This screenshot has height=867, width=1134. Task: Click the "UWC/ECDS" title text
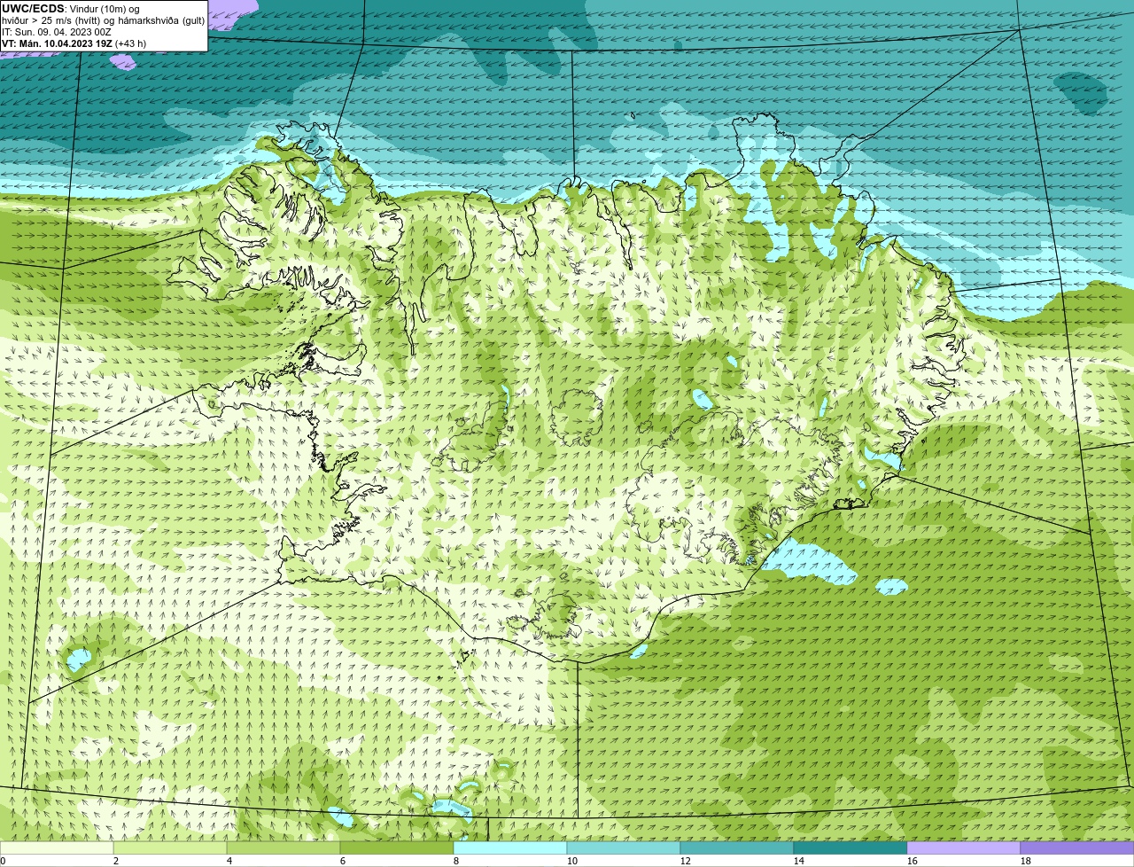[x=33, y=9]
